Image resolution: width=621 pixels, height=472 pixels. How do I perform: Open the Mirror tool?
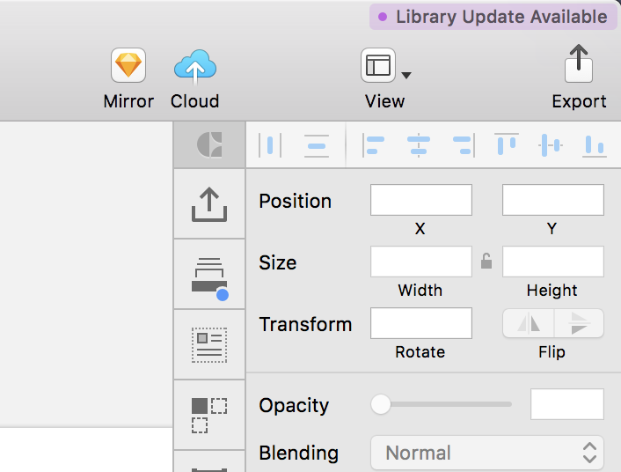point(128,65)
